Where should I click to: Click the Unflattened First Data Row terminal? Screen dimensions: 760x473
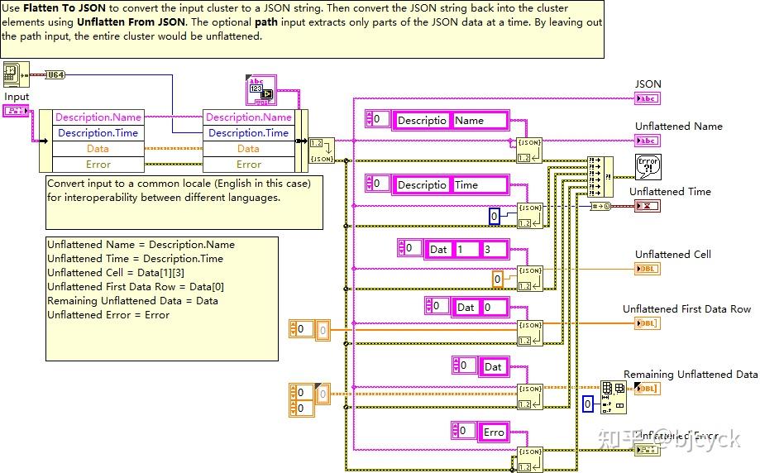coord(648,323)
